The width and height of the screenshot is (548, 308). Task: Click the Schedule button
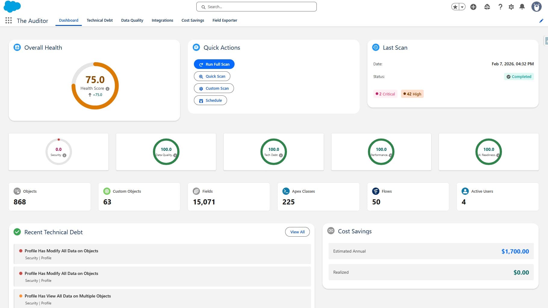pos(210,100)
